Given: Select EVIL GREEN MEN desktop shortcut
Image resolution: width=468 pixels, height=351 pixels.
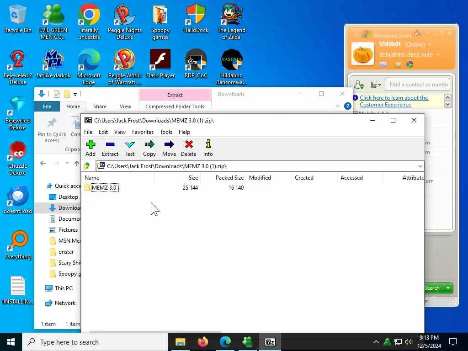Looking at the screenshot, I should [x=53, y=22].
